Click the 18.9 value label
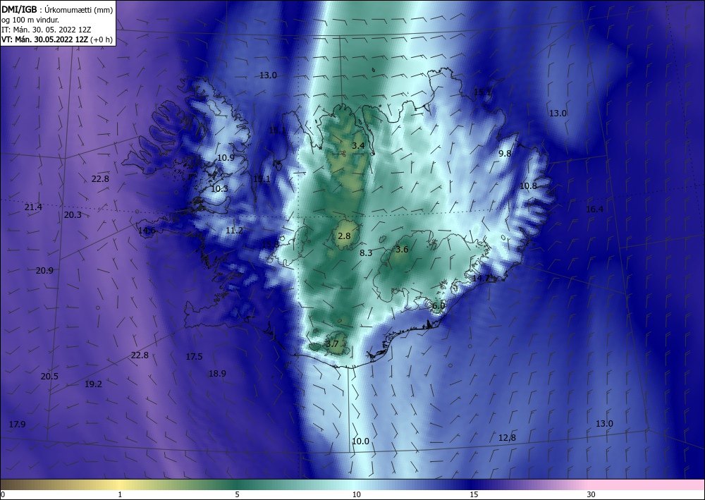Screen dimensions: 705x500 click(217, 374)
